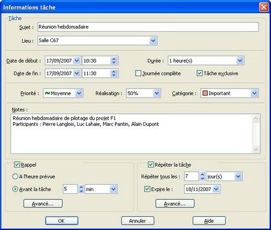Click the red Important category swatch
Viewport: 271px width, 230px height.
205,93
